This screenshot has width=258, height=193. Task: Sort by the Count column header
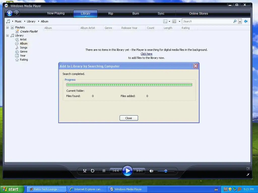click(x=154, y=28)
